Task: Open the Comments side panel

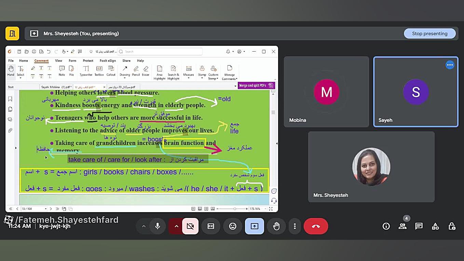Action: [x=10, y=120]
